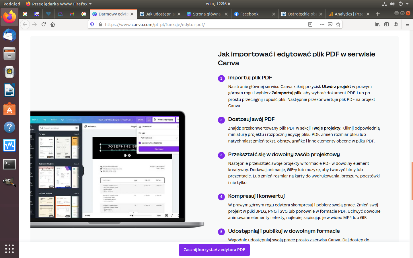Save this page to Pocket
This screenshot has width=413, height=258.
pyautogui.click(x=330, y=24)
